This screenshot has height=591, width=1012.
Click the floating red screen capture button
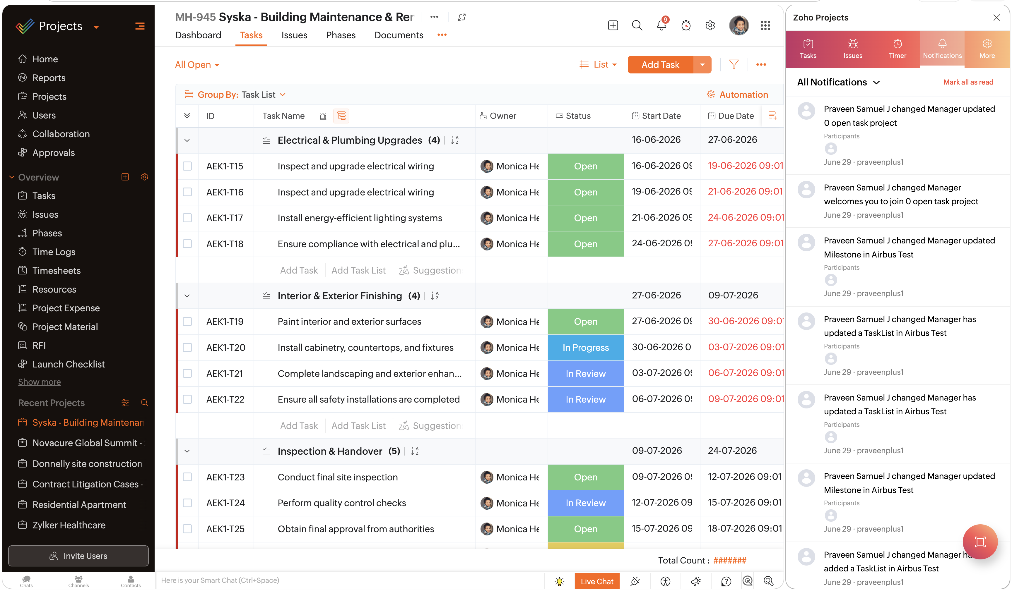click(980, 542)
